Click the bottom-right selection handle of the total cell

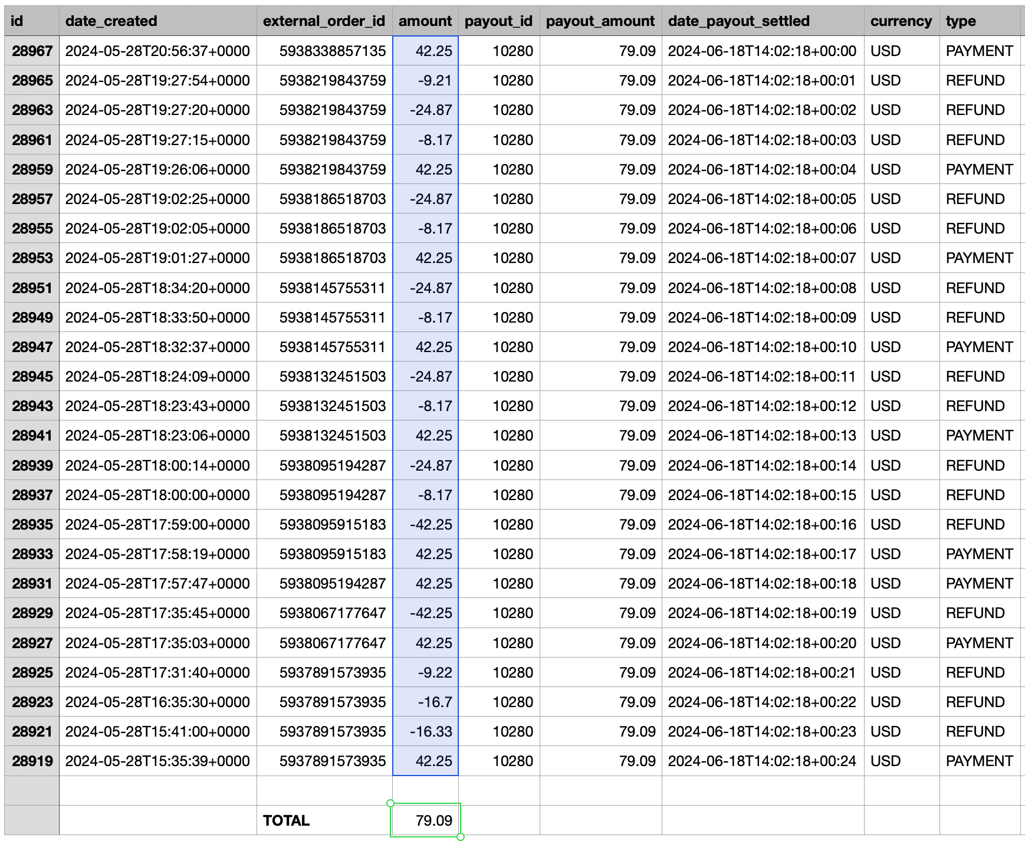coord(461,836)
